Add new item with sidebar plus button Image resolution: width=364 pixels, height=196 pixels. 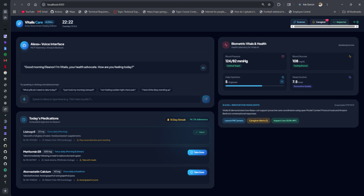pos(5,191)
